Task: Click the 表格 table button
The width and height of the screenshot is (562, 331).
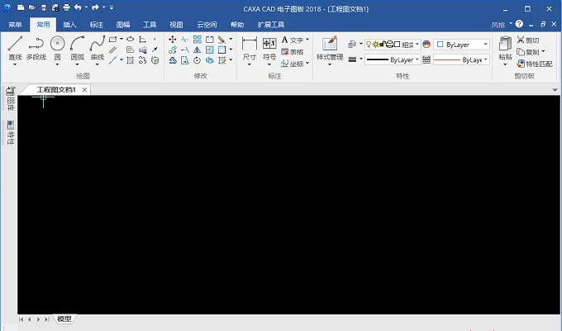Action: pyautogui.click(x=293, y=52)
